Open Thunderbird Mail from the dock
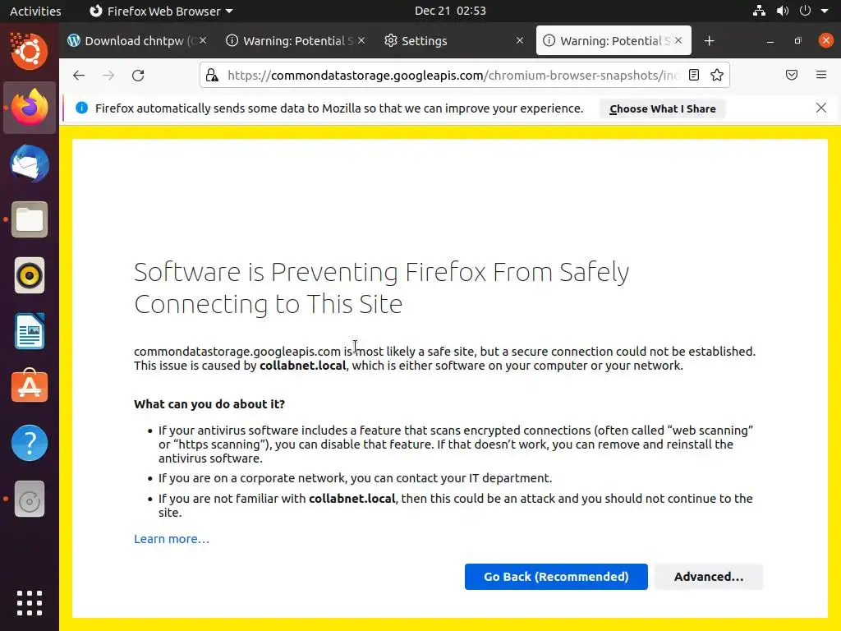Viewport: 841px width, 631px height. [x=30, y=164]
